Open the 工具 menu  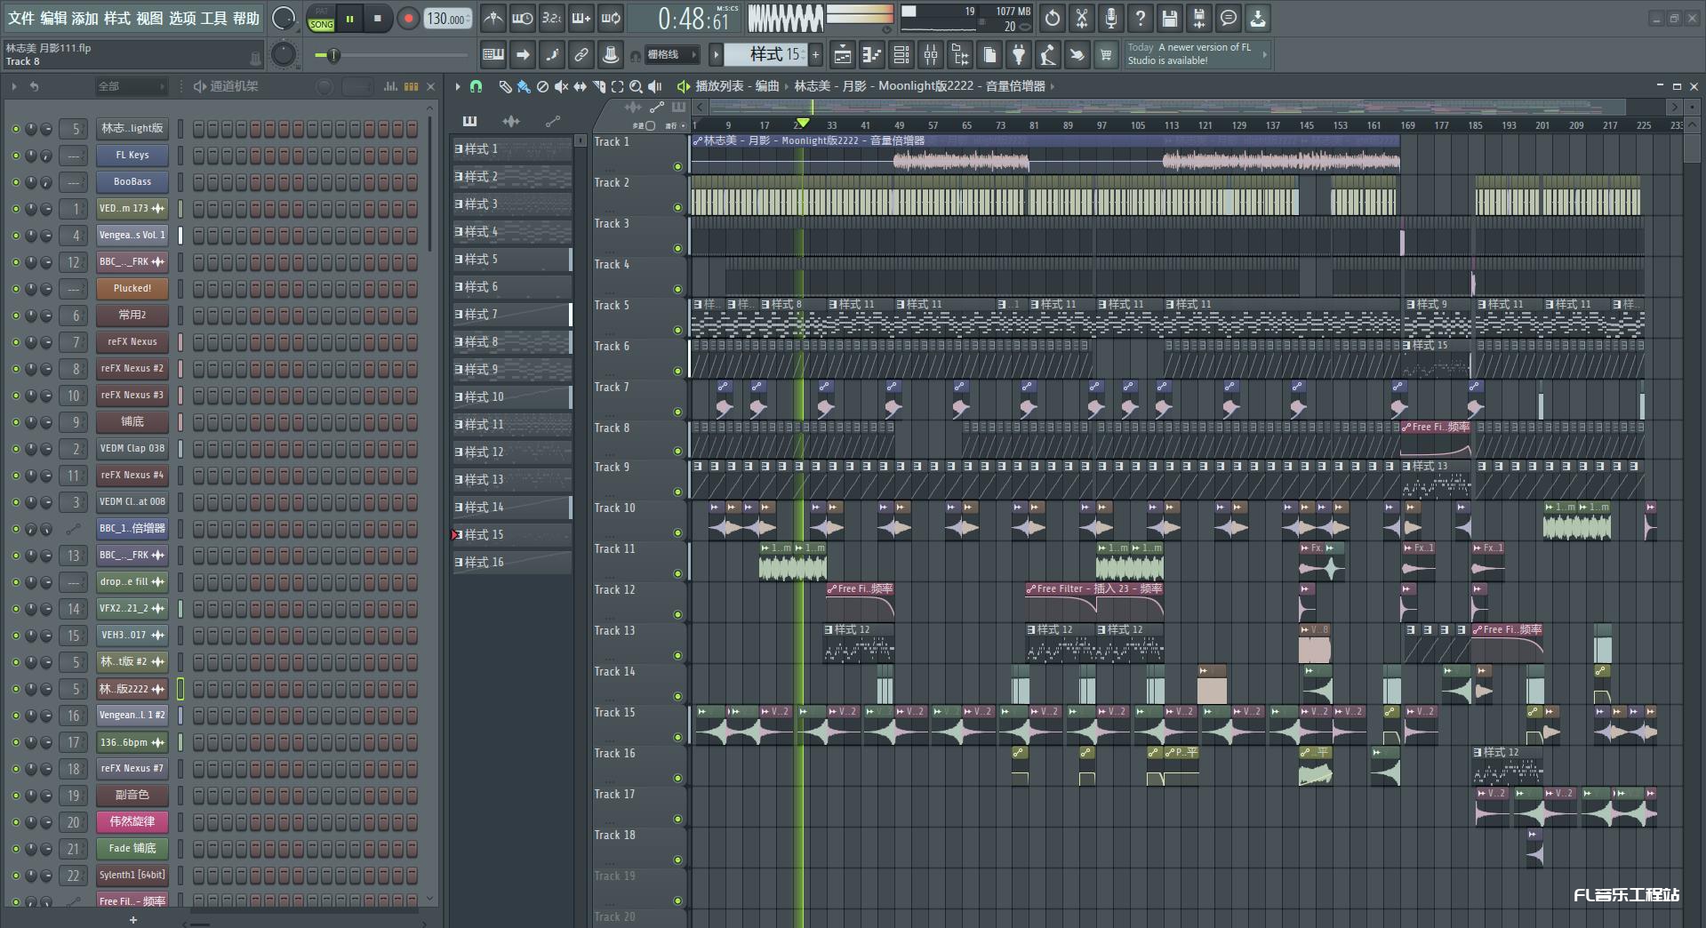214,18
